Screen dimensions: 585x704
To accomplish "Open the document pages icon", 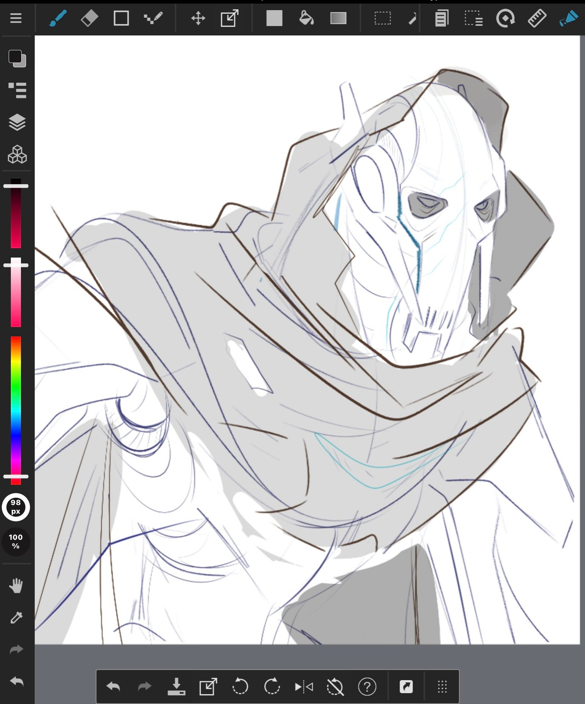I will 442,18.
